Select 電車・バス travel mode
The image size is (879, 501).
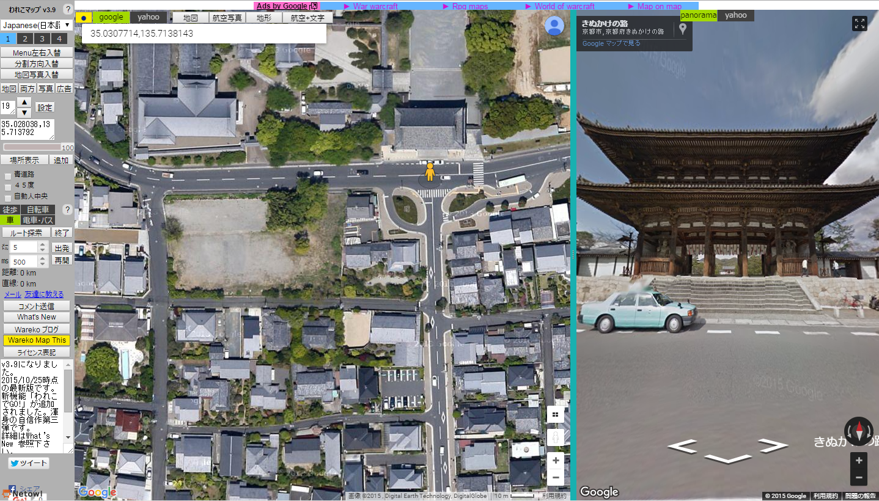[38, 220]
